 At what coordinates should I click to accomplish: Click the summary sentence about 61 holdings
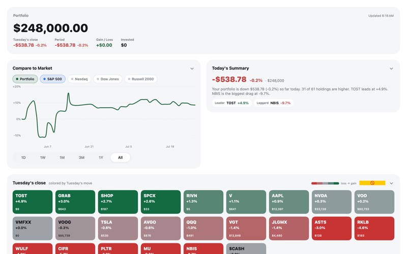pos(300,91)
